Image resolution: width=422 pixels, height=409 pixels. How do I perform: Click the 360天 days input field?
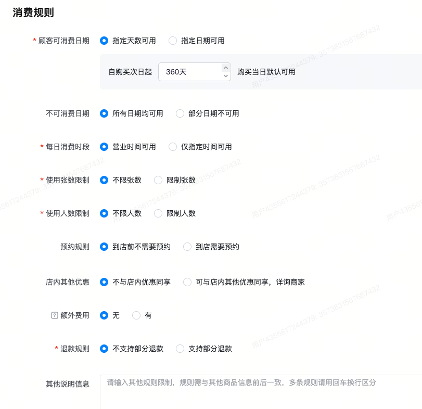click(x=190, y=72)
